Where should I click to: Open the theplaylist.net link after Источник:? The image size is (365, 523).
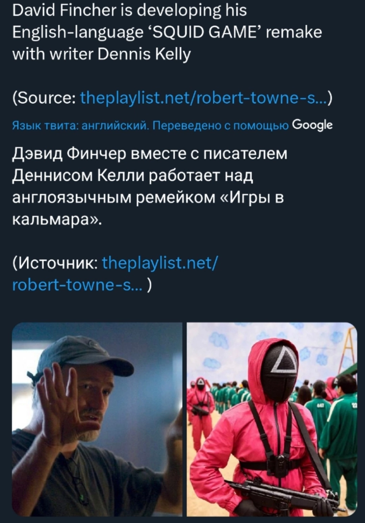[160, 262]
